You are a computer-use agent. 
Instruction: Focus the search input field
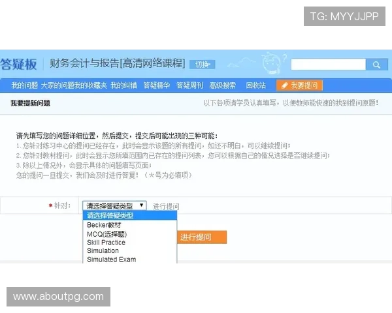[x=328, y=65]
